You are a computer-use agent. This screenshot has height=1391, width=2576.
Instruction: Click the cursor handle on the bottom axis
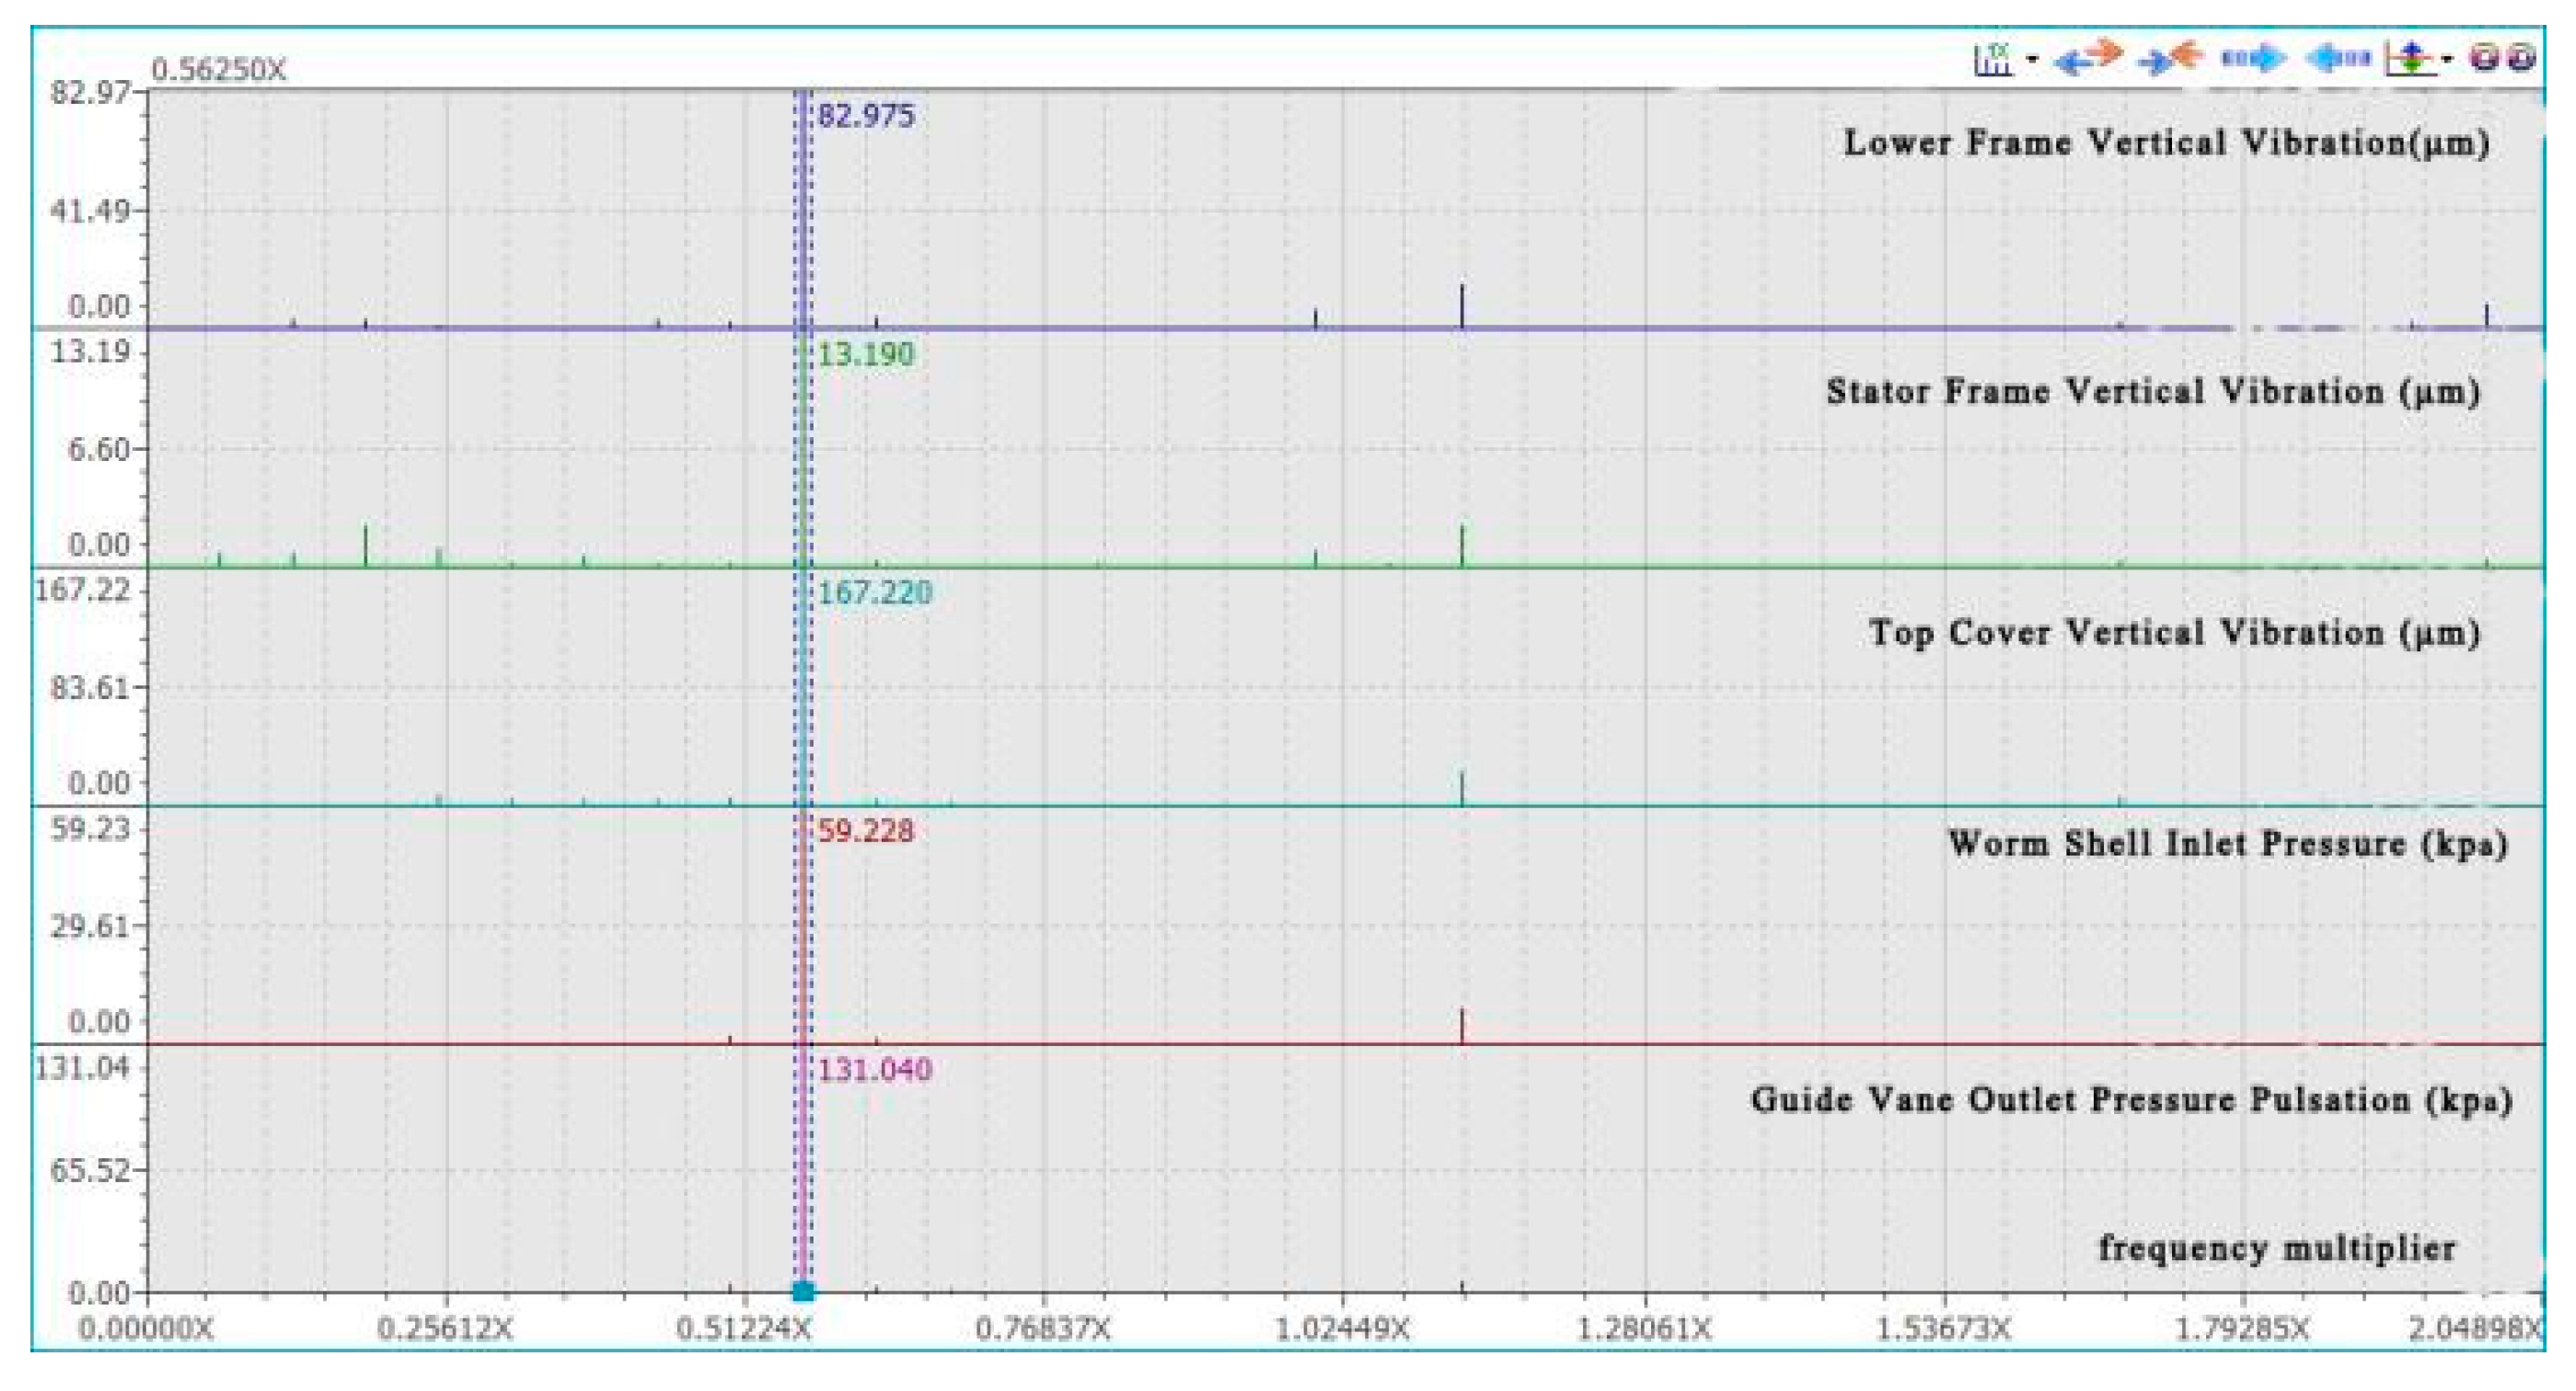click(x=803, y=1291)
